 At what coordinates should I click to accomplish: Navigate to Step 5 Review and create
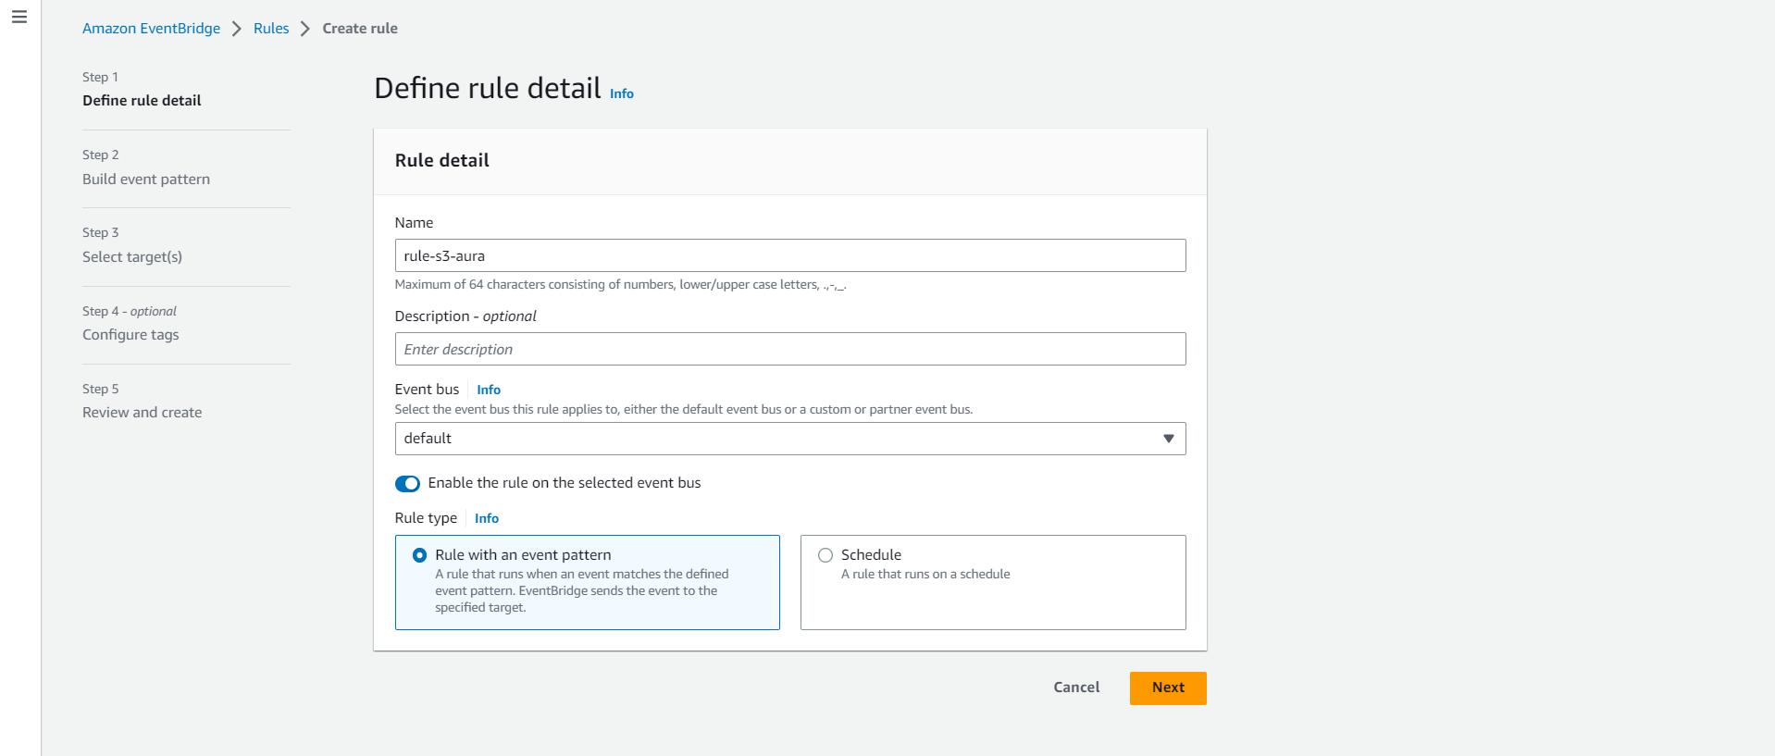[142, 413]
